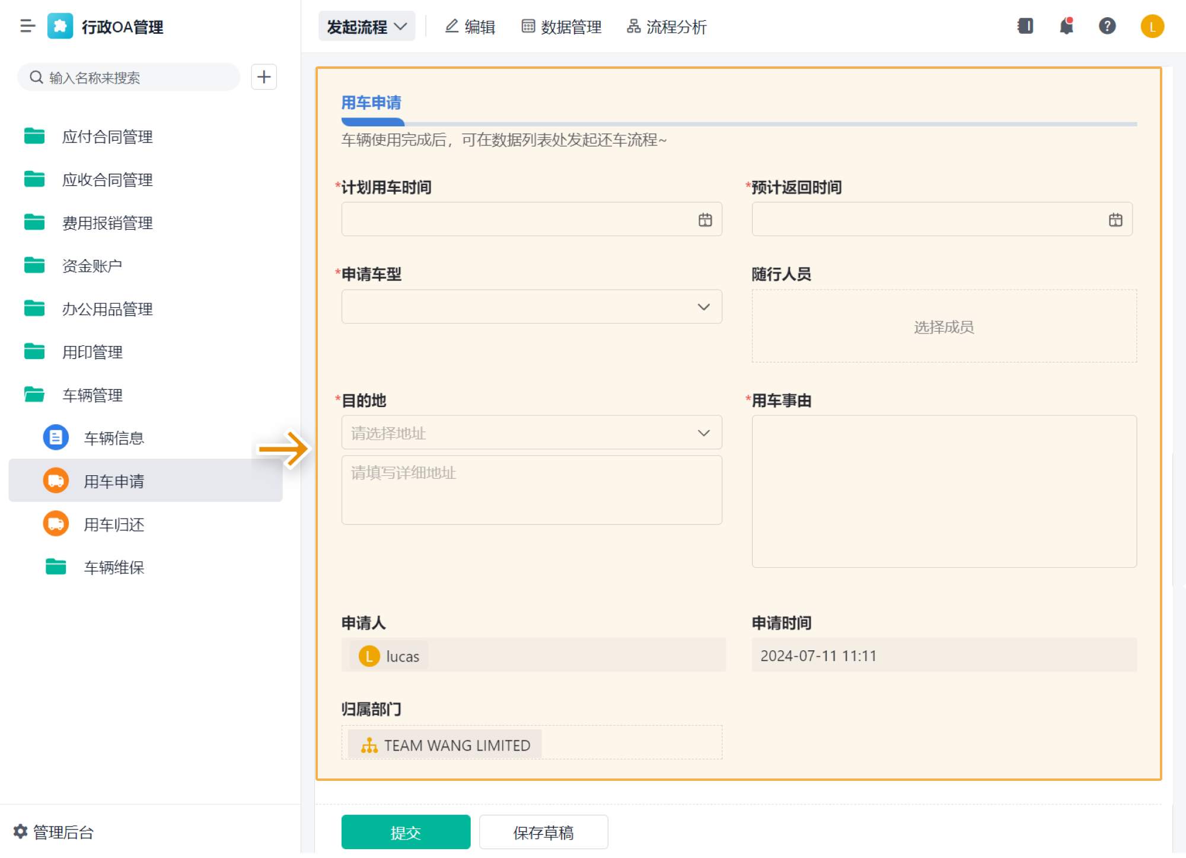Open the hamburger menu

click(27, 26)
